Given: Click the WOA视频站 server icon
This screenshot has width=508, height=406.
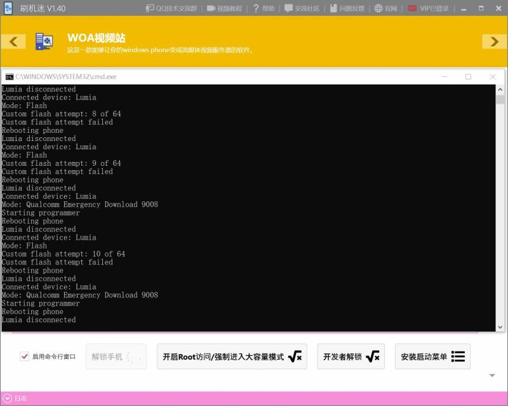Looking at the screenshot, I should (x=44, y=41).
